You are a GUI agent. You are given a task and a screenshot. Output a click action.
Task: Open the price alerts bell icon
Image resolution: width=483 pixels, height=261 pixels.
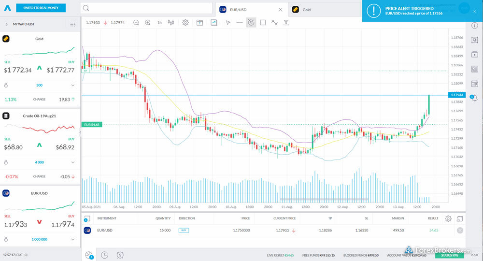tap(474, 98)
